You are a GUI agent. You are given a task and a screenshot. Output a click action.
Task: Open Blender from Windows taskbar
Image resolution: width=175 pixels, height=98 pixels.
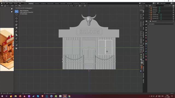tap(65, 96)
